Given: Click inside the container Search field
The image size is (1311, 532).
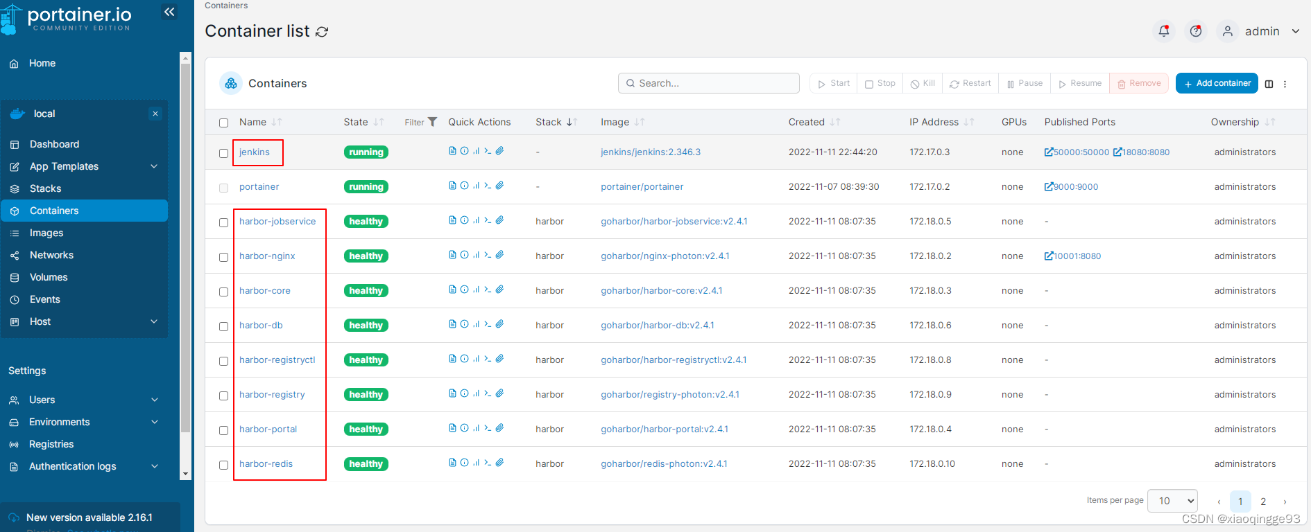Looking at the screenshot, I should click(709, 83).
